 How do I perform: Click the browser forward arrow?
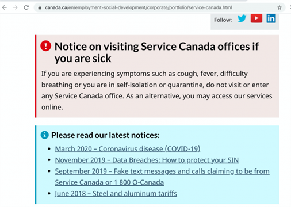(16, 7)
